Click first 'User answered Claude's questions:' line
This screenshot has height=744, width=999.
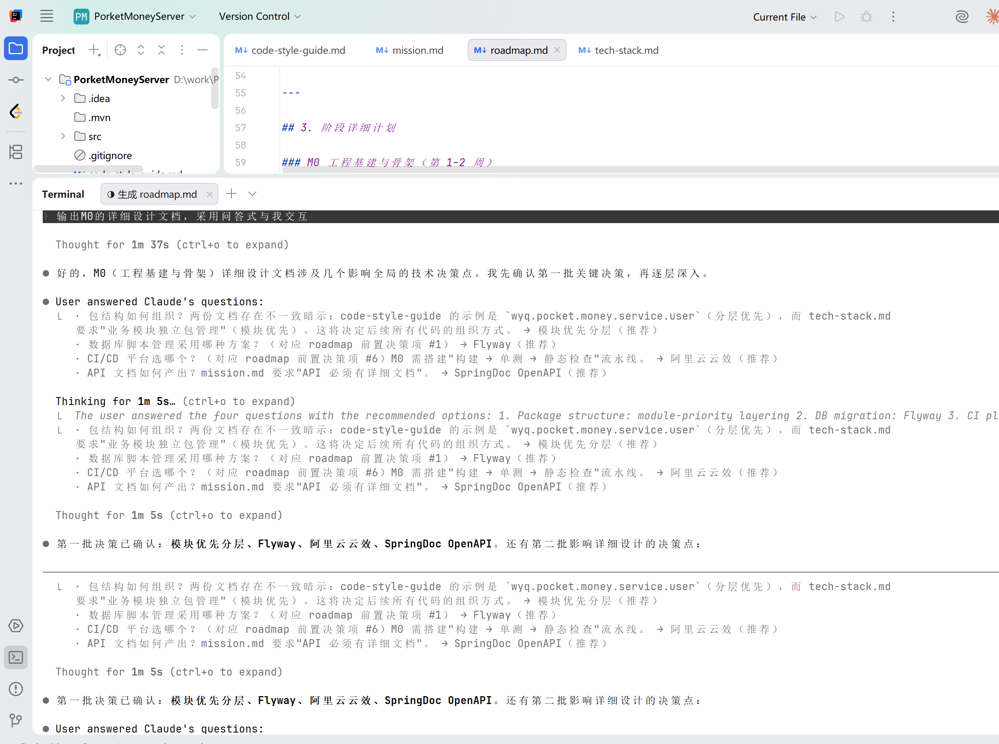pos(159,302)
